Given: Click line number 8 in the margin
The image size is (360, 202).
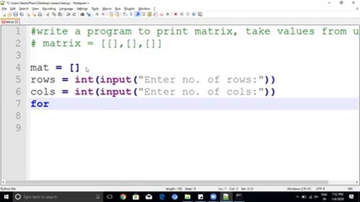Looking at the screenshot, I should coord(18,116).
